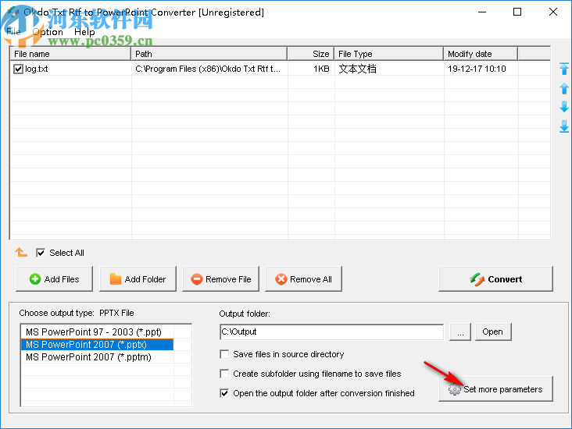Move selected file up one position
Viewport: 572px width, 429px height.
[x=564, y=88]
